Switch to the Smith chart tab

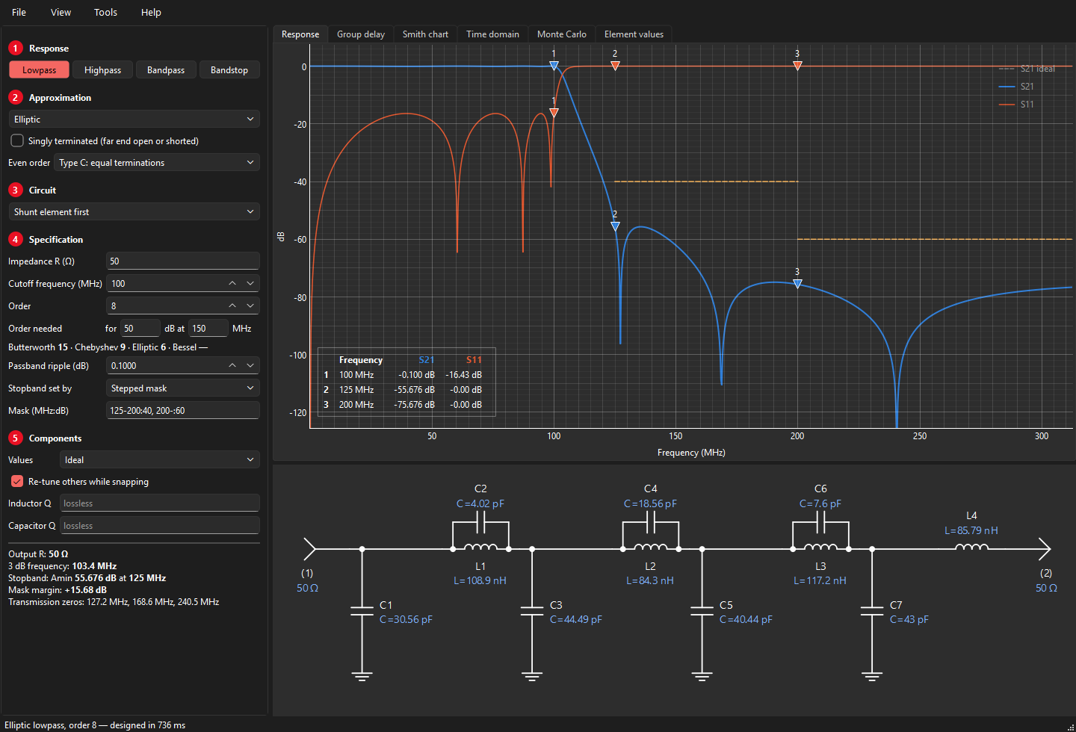pyautogui.click(x=425, y=34)
